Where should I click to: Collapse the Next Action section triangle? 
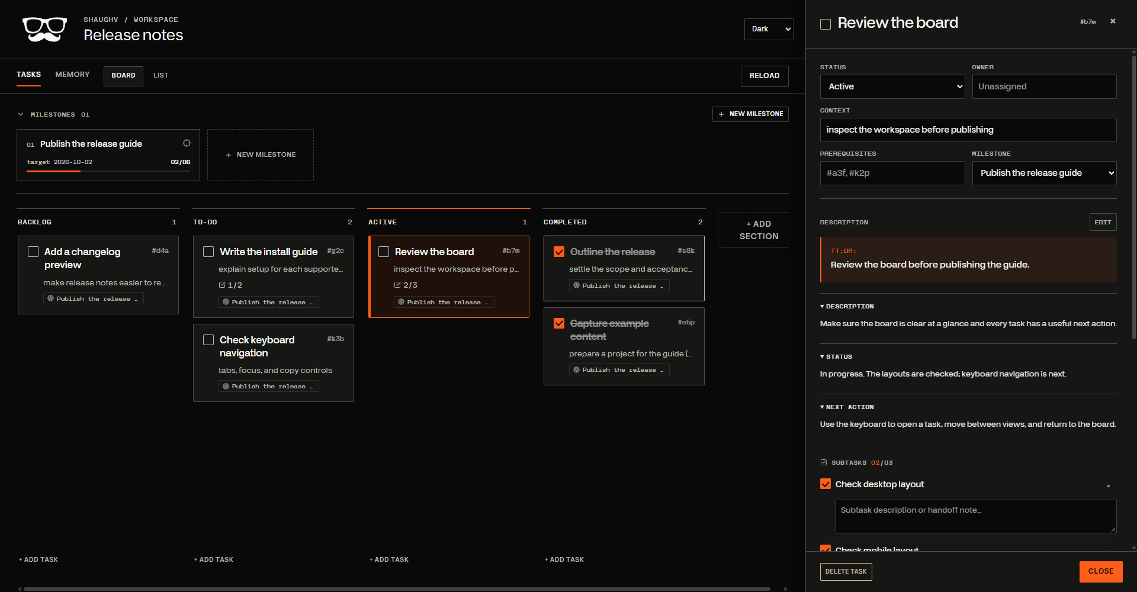coord(822,407)
